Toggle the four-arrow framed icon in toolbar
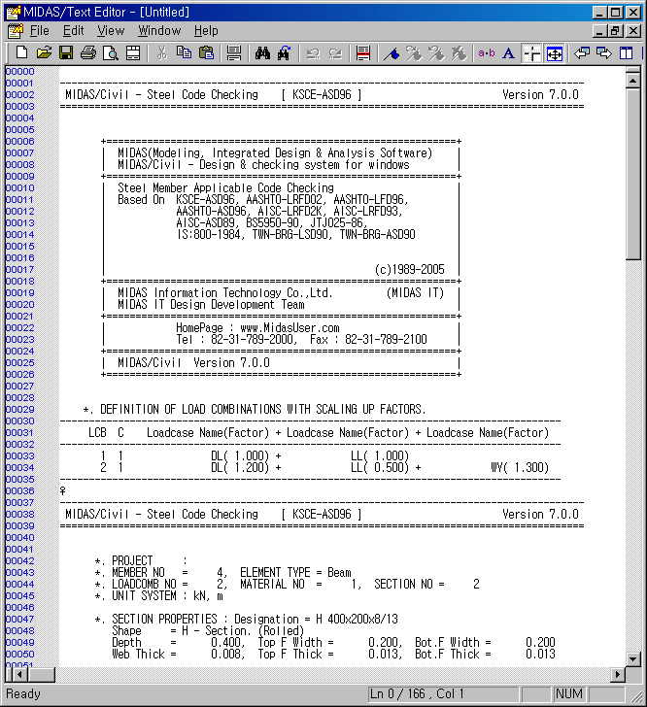 click(x=554, y=53)
